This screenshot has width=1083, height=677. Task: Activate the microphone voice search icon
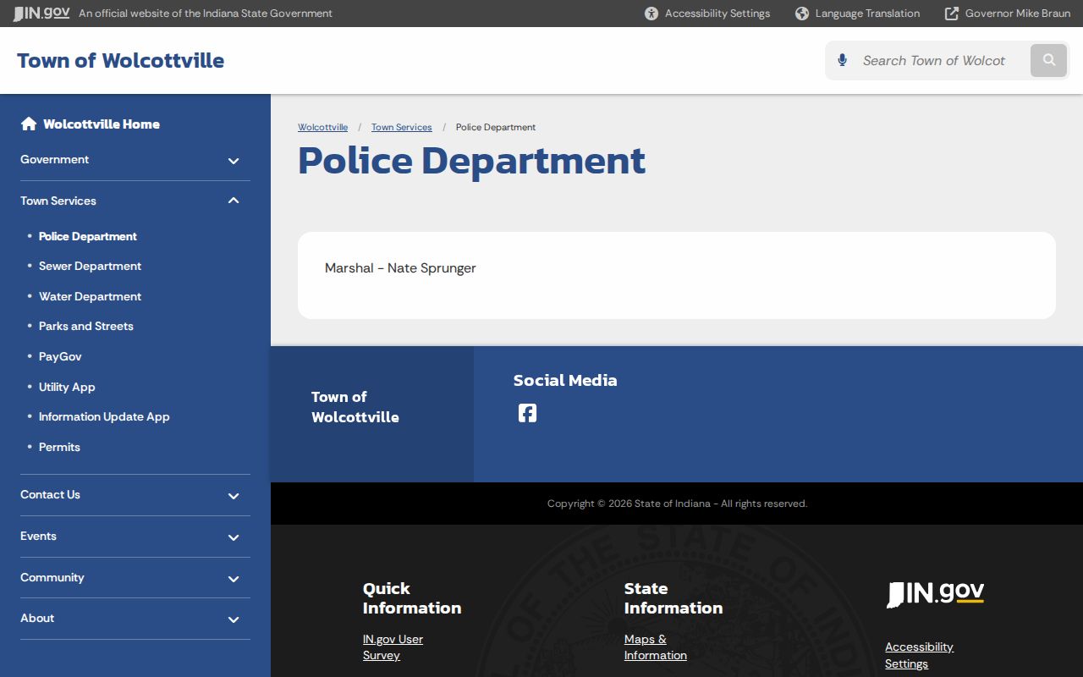842,60
